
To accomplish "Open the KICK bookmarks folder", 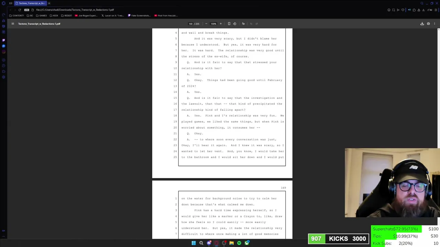I will [x=54, y=15].
